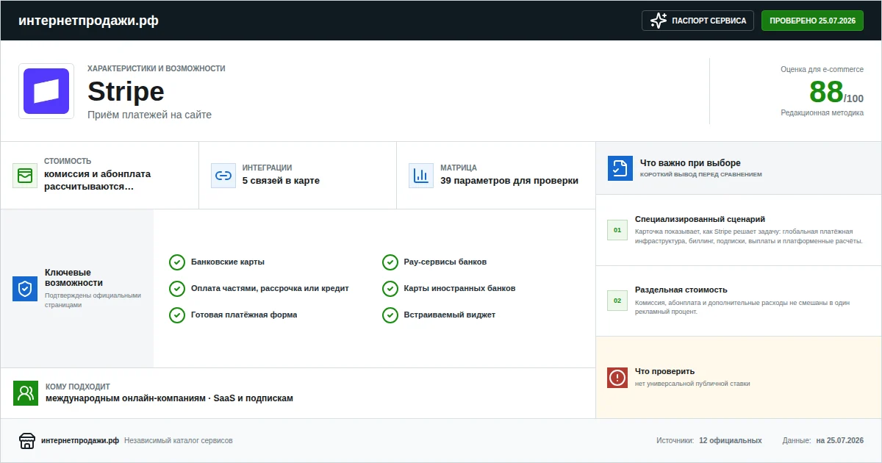Click the на 25.07.2026 data date value
This screenshot has height=463, width=882.
(840, 441)
